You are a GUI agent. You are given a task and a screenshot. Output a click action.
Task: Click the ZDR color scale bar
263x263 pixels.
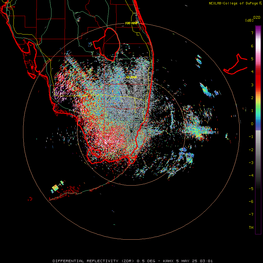(258, 130)
